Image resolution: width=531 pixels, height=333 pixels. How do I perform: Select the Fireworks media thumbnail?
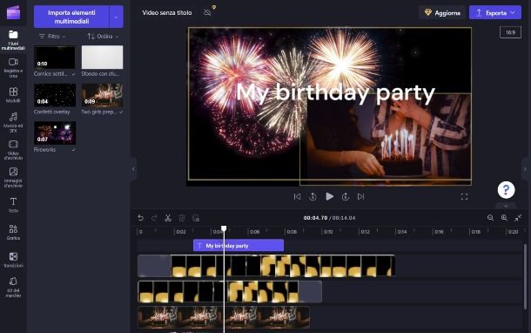[55, 133]
